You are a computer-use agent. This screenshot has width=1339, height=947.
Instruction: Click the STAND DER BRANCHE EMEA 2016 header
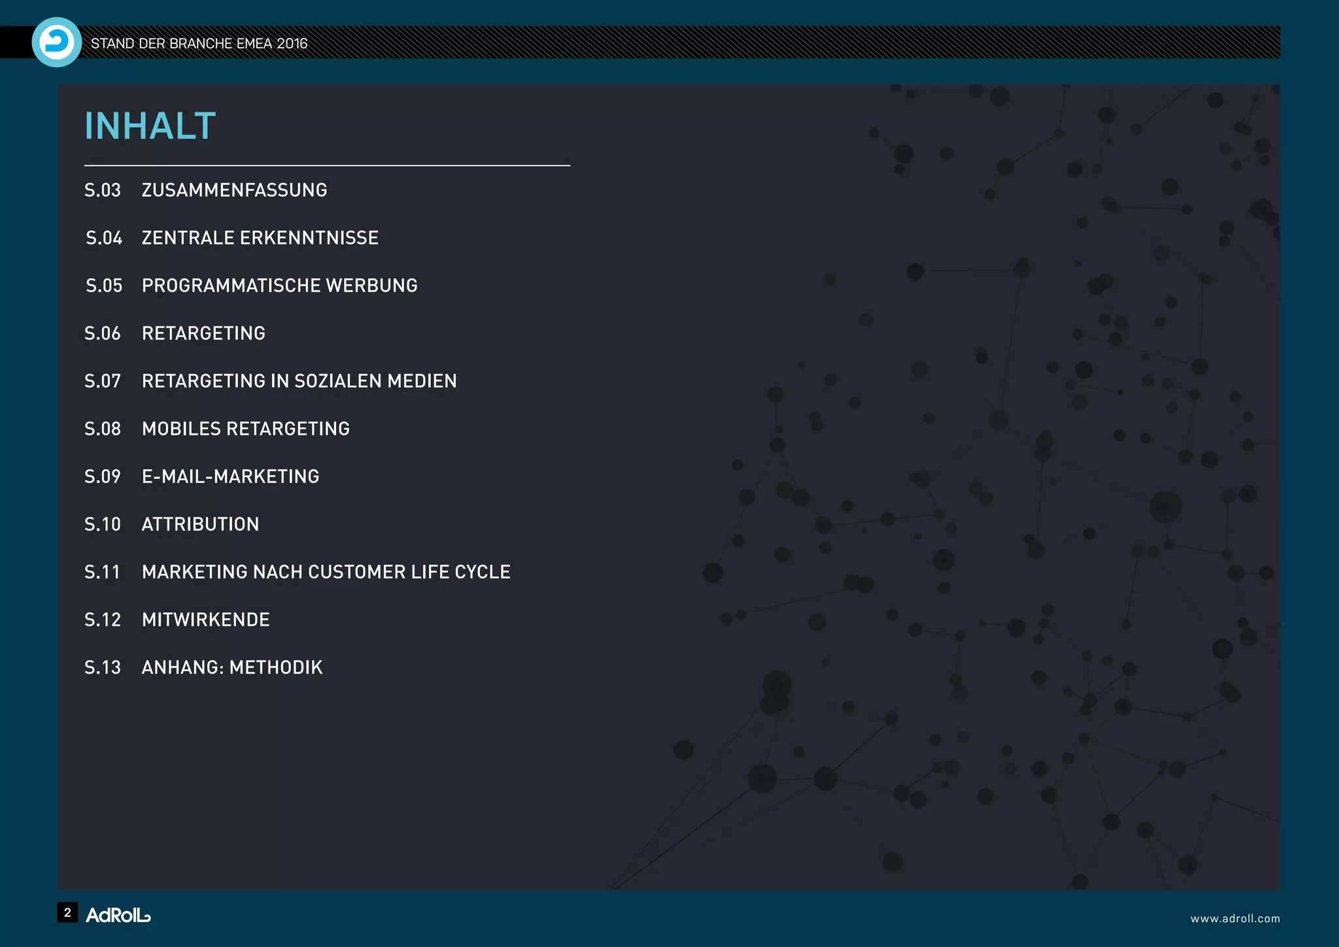199,44
